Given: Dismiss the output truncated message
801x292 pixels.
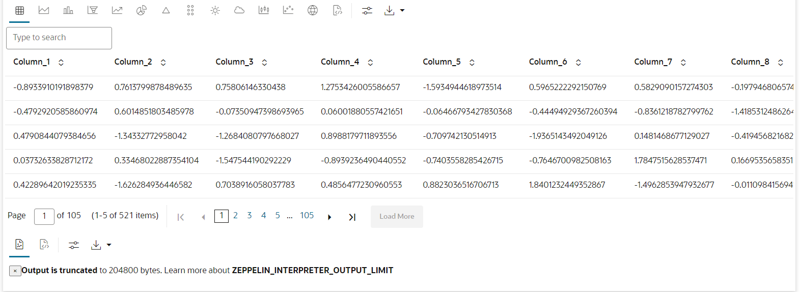Looking at the screenshot, I should pyautogui.click(x=15, y=271).
